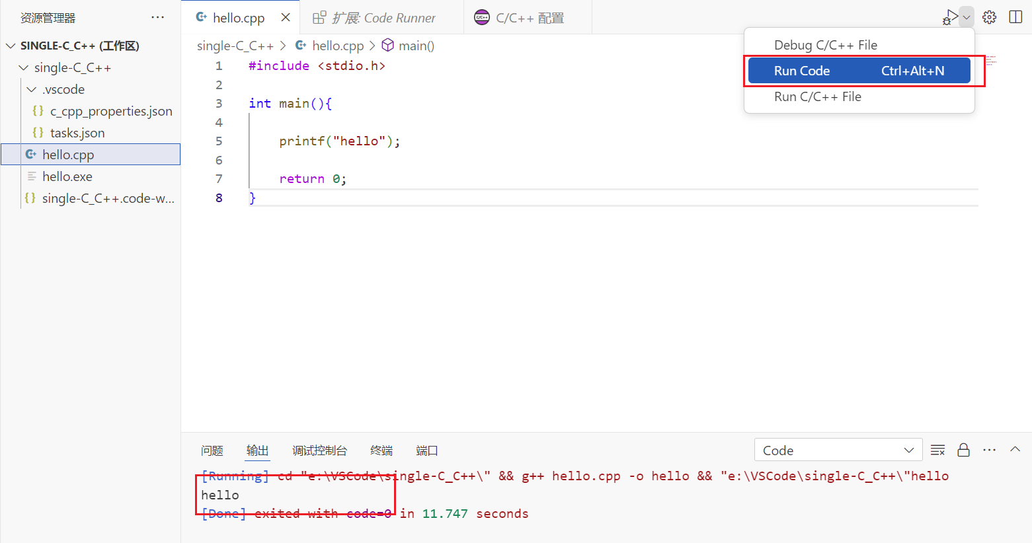The image size is (1032, 543).
Task: Collapse the single-C_C++ folder
Action: 24,67
